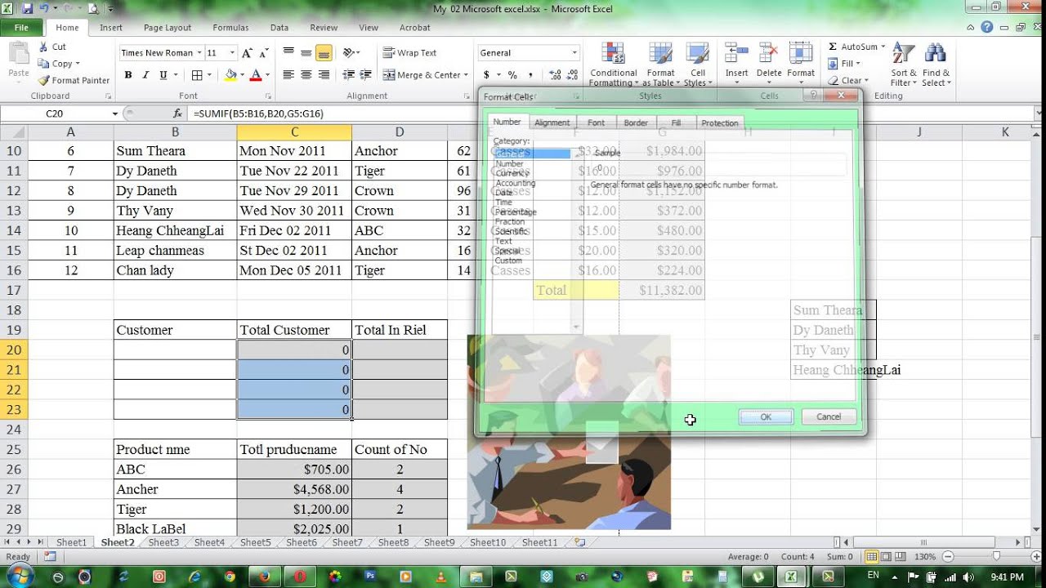Click the zoom slider in the status bar
This screenshot has height=588, width=1046.
point(995,557)
